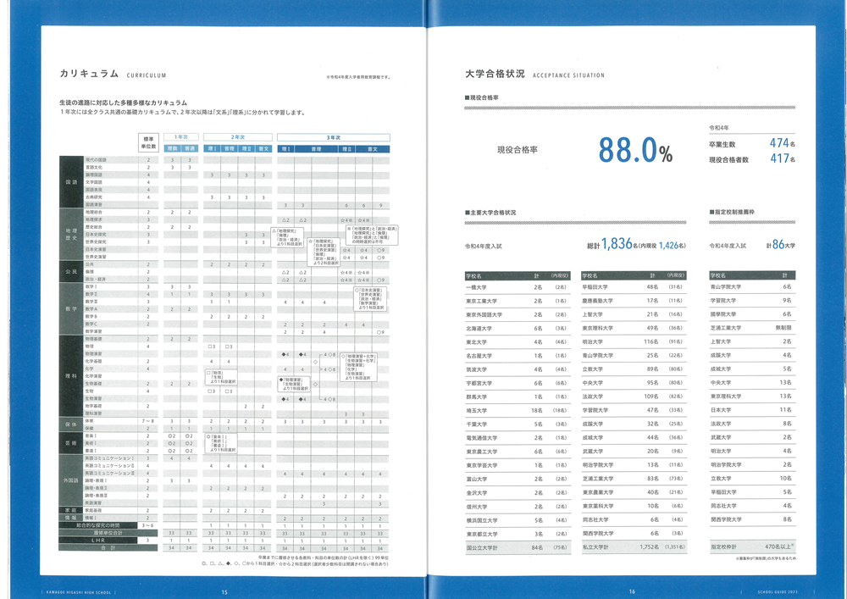This screenshot has height=599, width=847.
Task: Select the 指定校枠計 total row label
Action: (723, 547)
